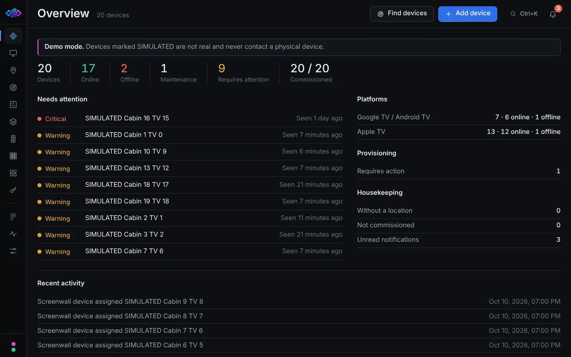Open the monitor devices icon in sidebar
Image resolution: width=571 pixels, height=357 pixels.
(13, 53)
